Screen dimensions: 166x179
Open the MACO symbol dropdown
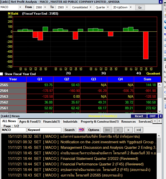coord(20,7)
